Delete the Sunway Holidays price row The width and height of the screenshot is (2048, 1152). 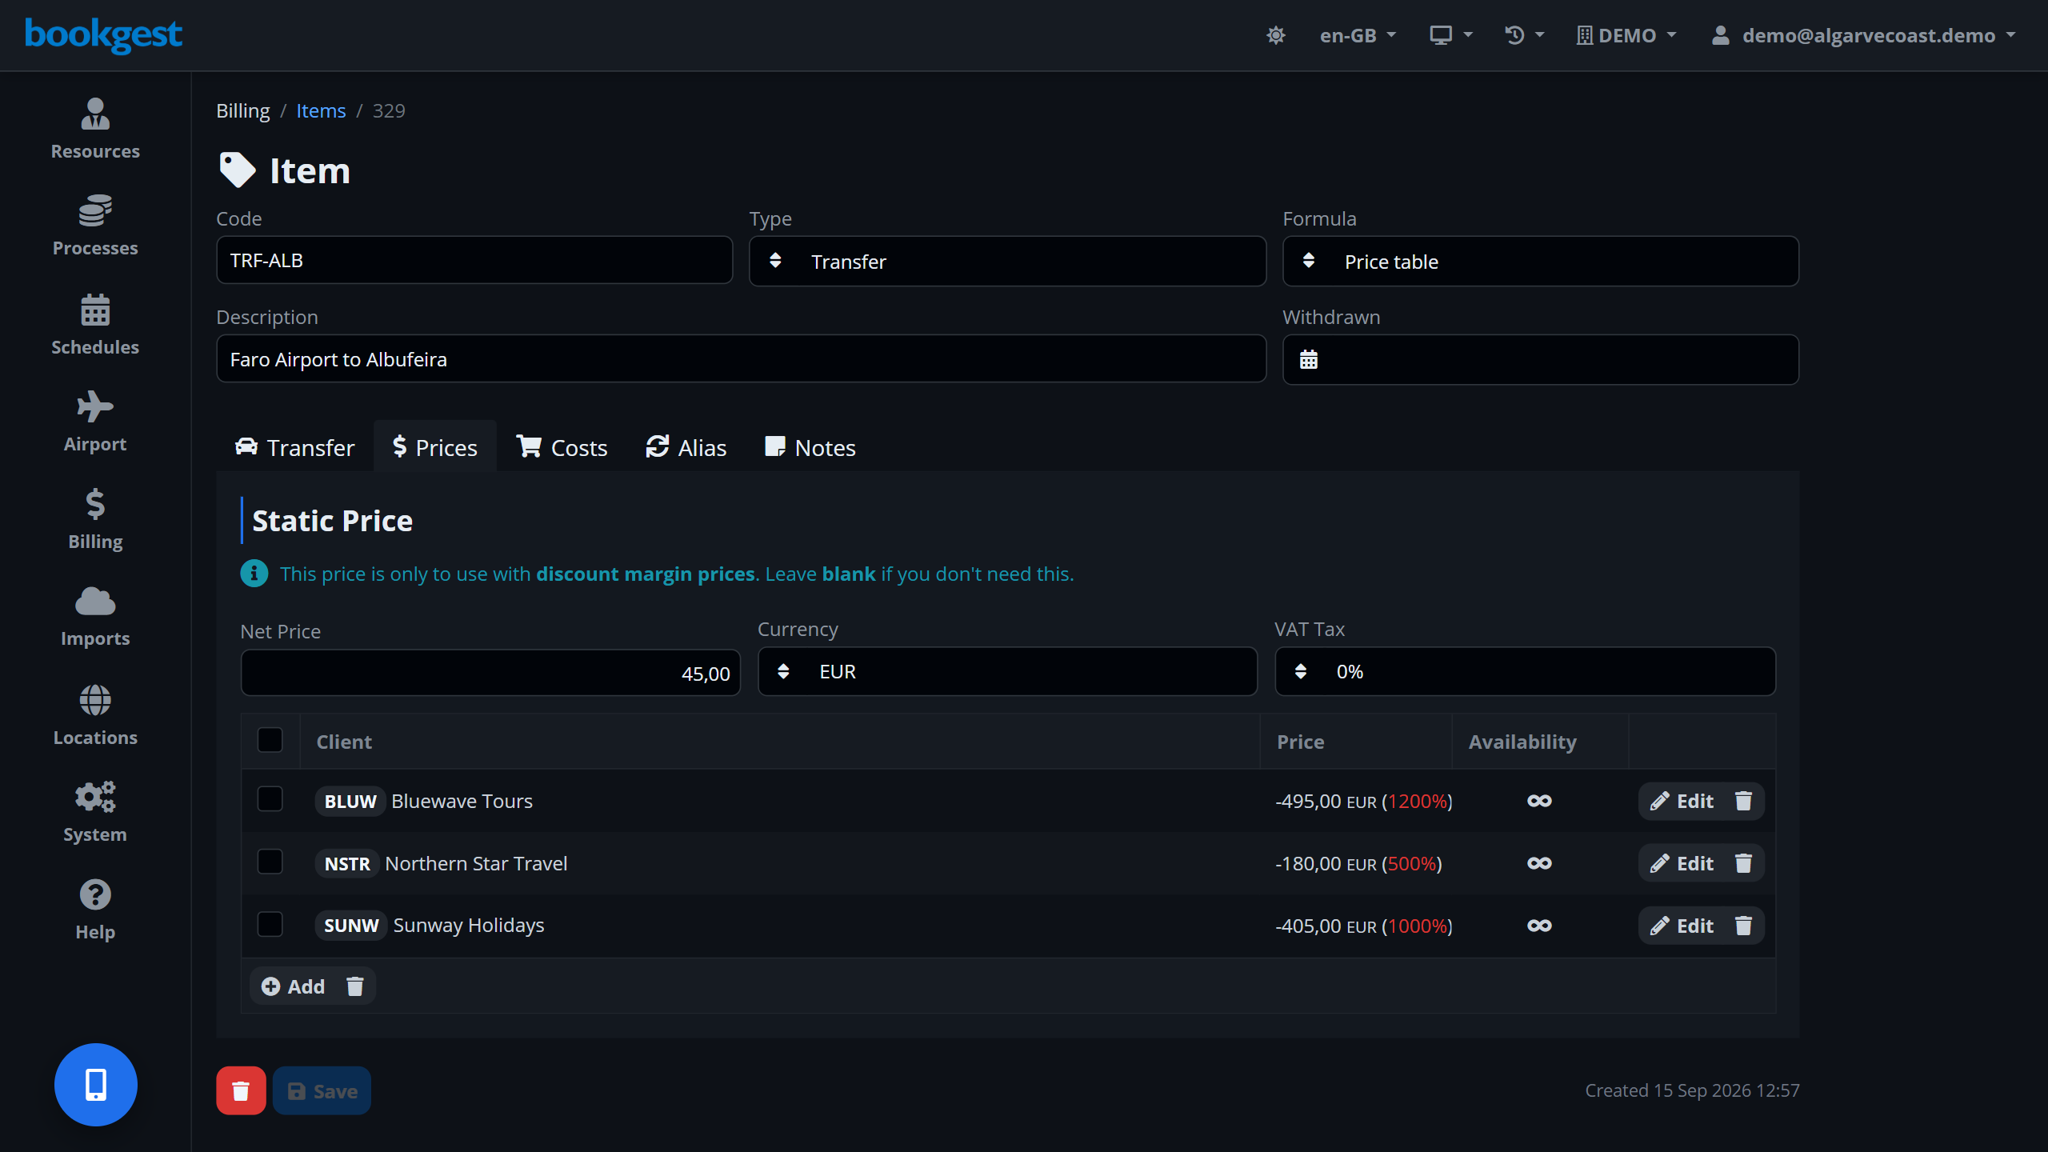point(1743,926)
